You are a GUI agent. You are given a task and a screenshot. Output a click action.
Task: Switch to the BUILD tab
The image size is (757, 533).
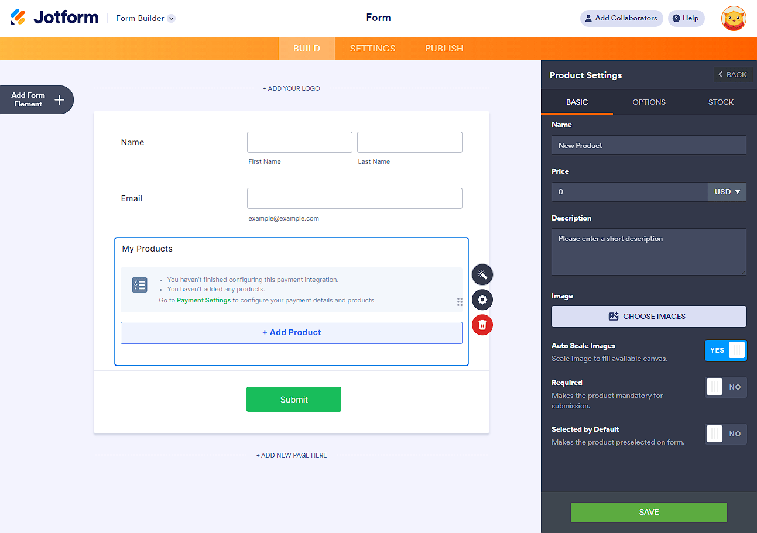[307, 49]
